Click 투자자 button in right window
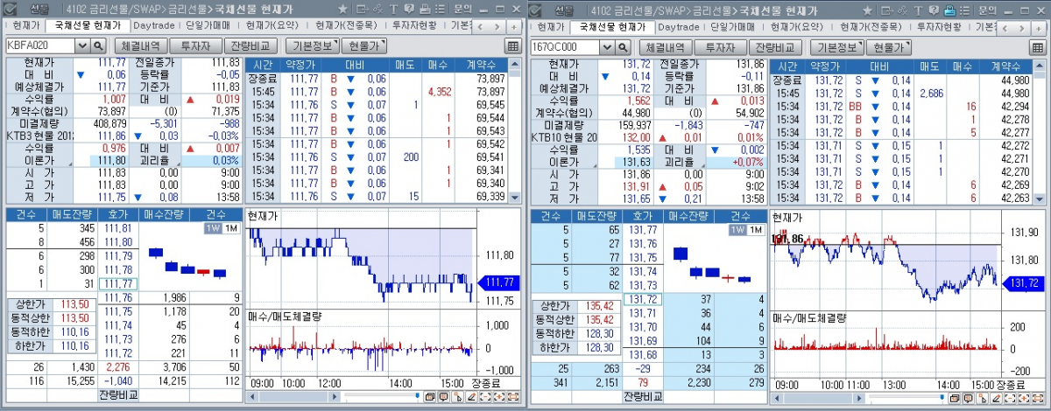This screenshot has width=1051, height=411. point(720,46)
